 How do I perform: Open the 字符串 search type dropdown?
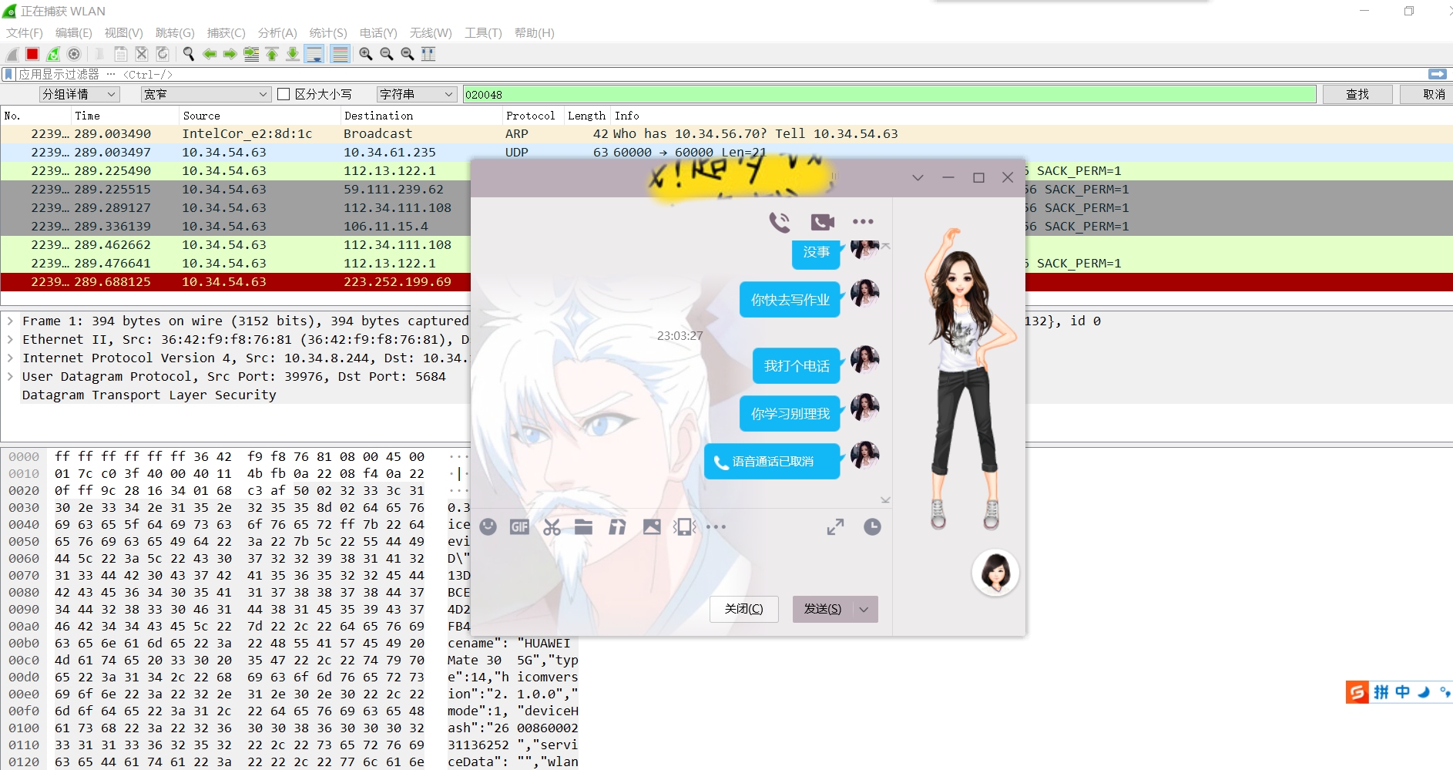pyautogui.click(x=417, y=94)
